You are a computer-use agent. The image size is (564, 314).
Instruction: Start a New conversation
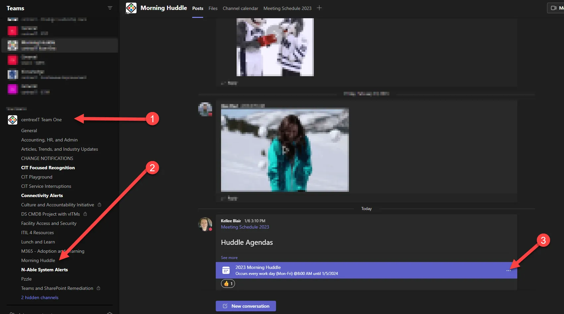pos(246,306)
